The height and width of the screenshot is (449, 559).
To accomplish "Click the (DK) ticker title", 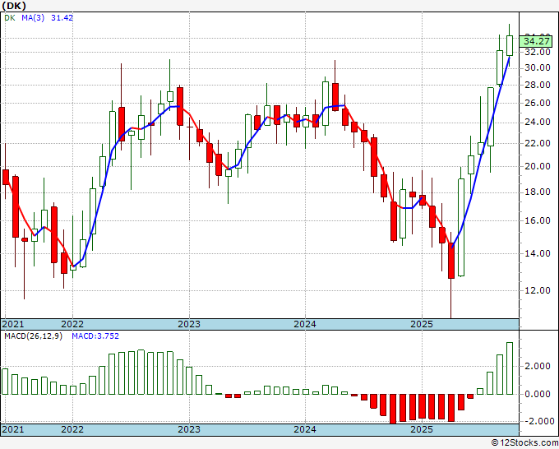I will pos(14,6).
